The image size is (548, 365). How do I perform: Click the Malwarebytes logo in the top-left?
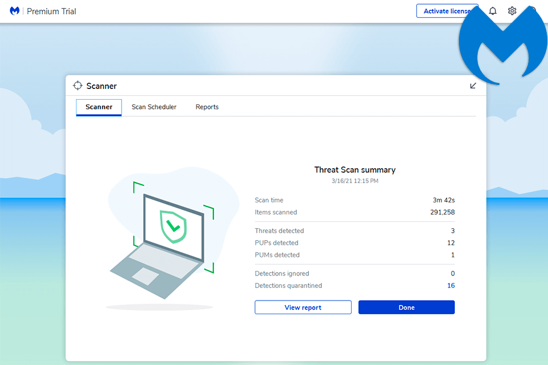click(x=14, y=11)
